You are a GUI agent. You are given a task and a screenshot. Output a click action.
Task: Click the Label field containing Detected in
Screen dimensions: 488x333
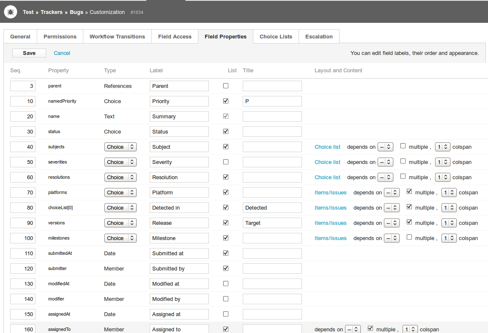click(x=179, y=207)
